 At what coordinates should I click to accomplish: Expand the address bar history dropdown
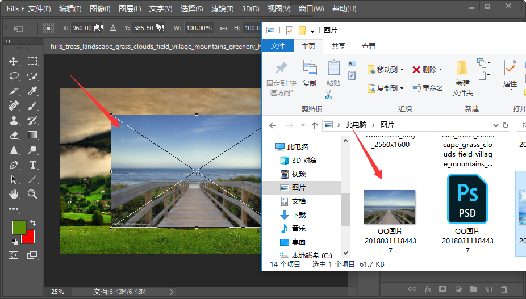pyautogui.click(x=495, y=125)
